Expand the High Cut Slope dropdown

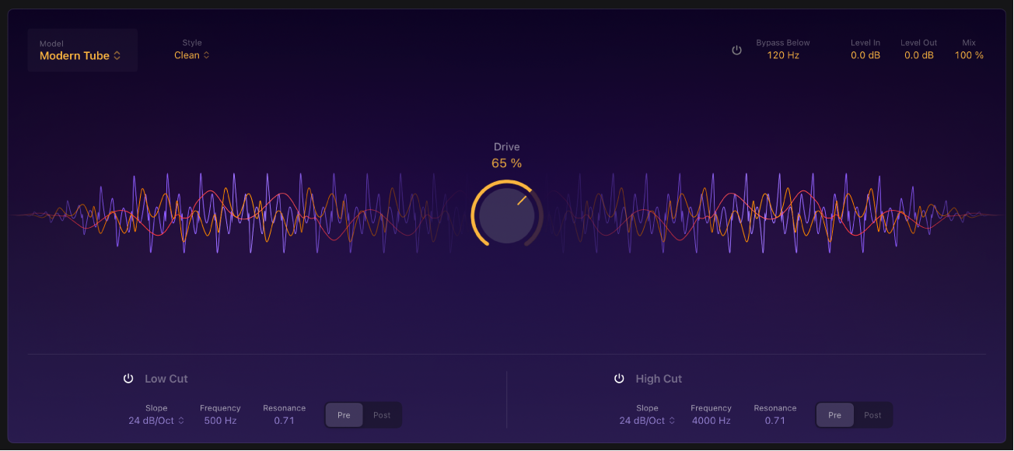pyautogui.click(x=647, y=421)
